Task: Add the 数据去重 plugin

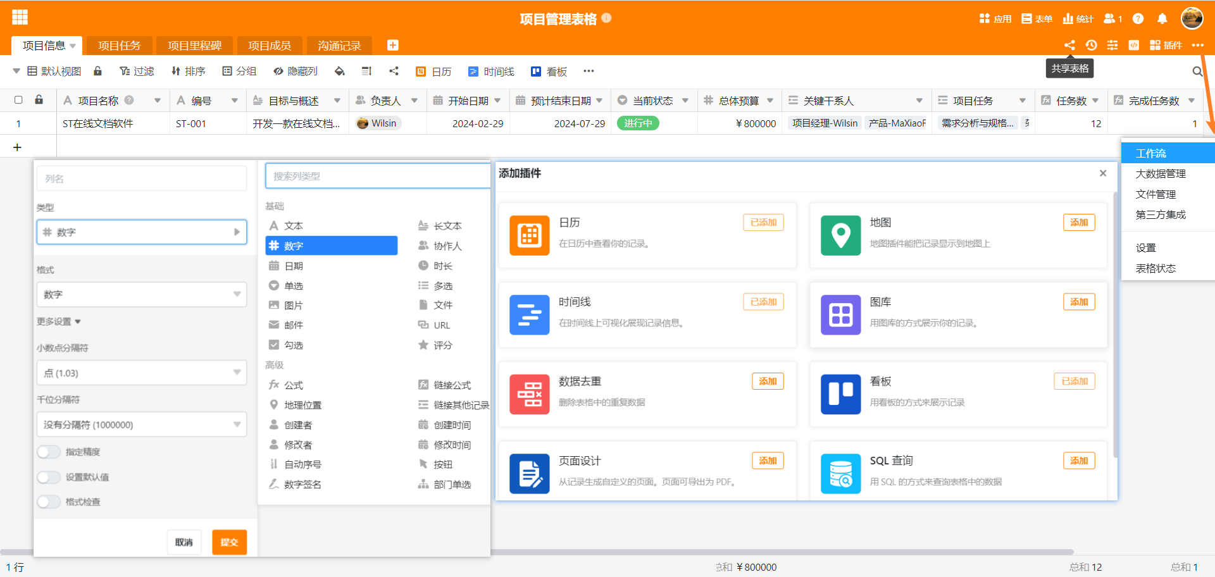Action: click(x=768, y=381)
